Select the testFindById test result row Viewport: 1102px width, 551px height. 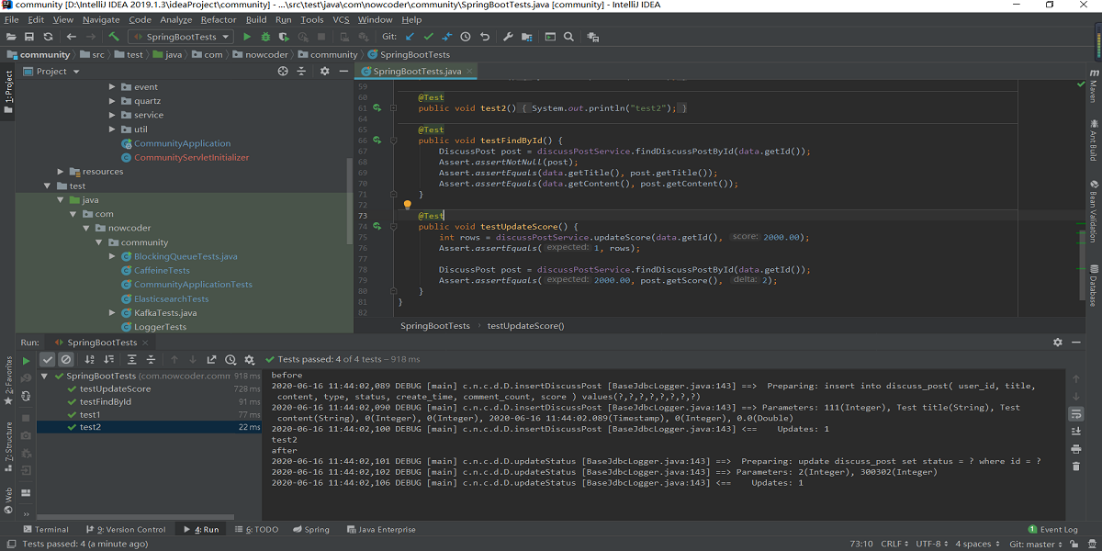(x=149, y=401)
